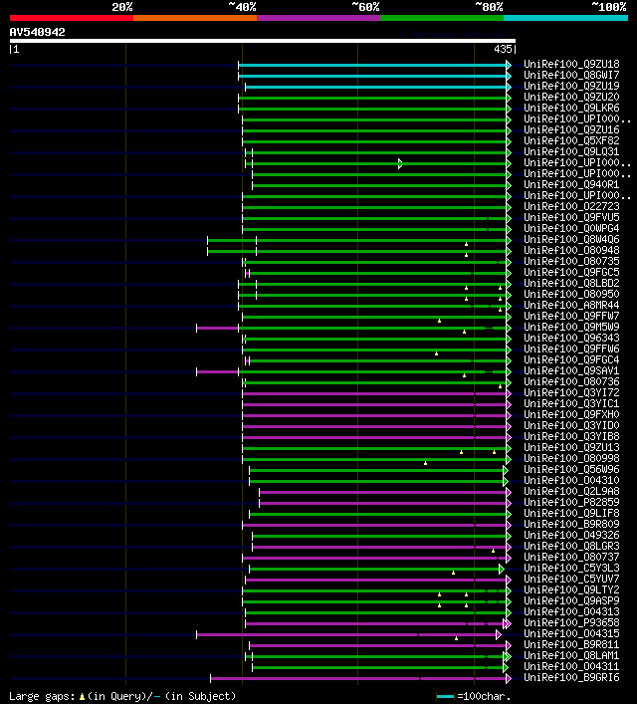Screen dimensions: 637x704
Task: Select hit label UniRef100_Q9FGC5
Action: pyautogui.click(x=571, y=272)
